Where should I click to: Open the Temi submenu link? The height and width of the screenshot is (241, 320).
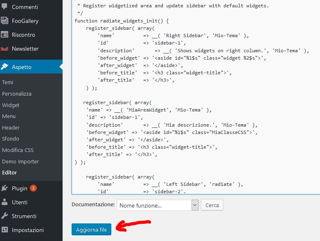(x=7, y=82)
